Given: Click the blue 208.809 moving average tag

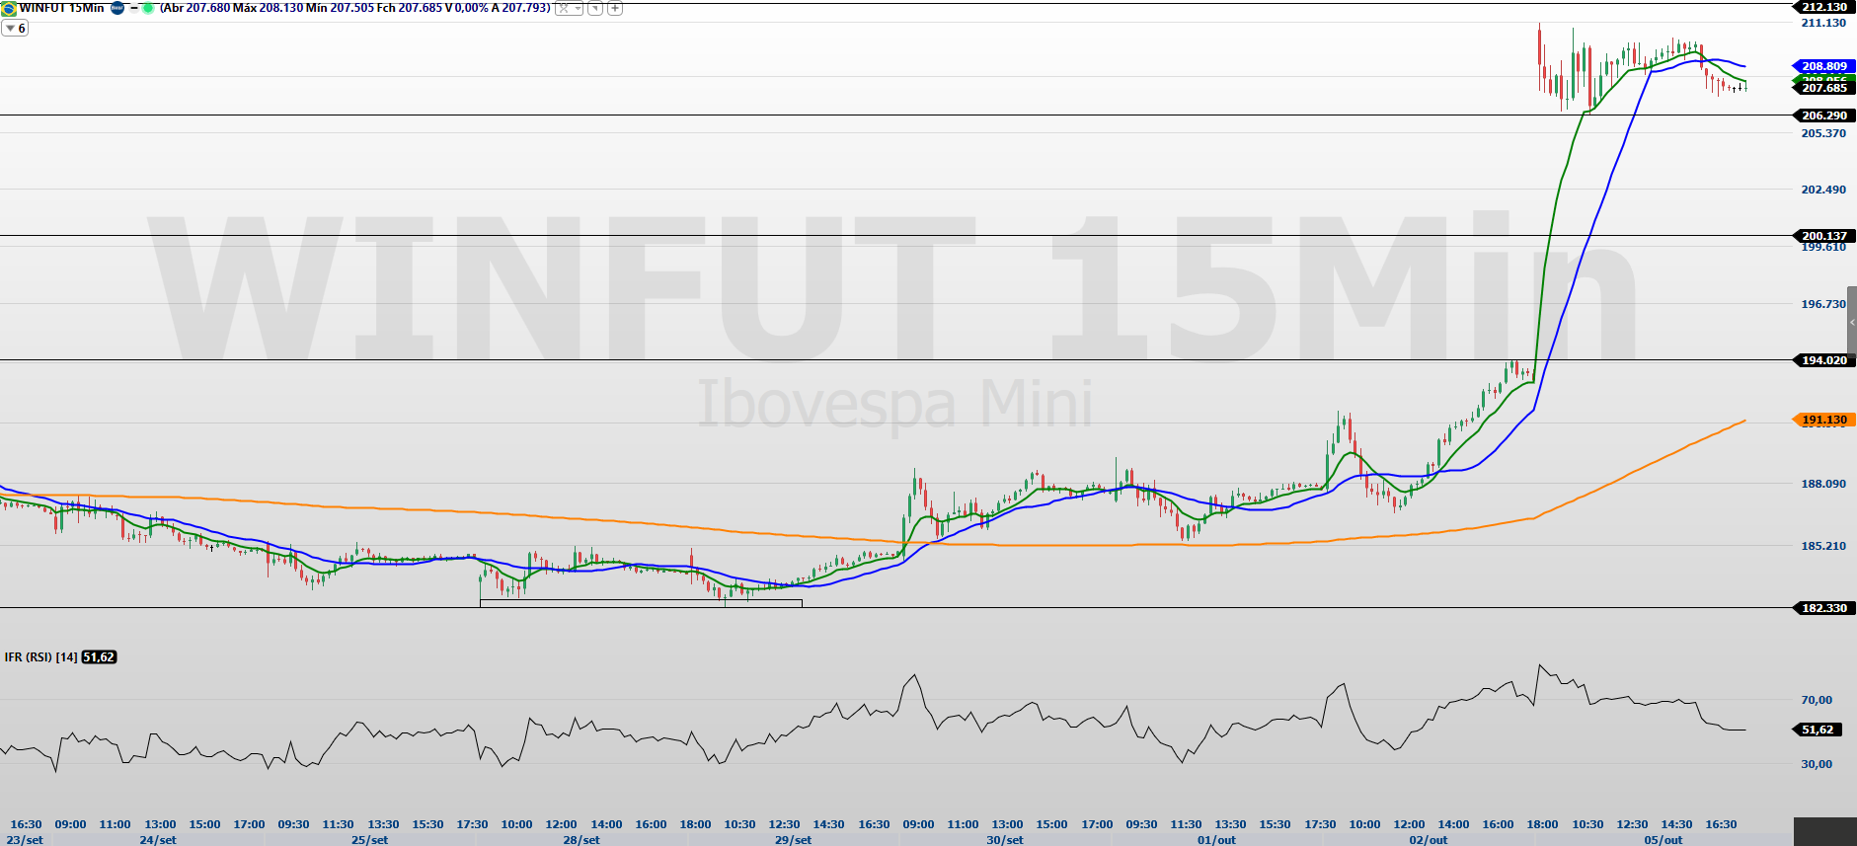Looking at the screenshot, I should tap(1823, 66).
